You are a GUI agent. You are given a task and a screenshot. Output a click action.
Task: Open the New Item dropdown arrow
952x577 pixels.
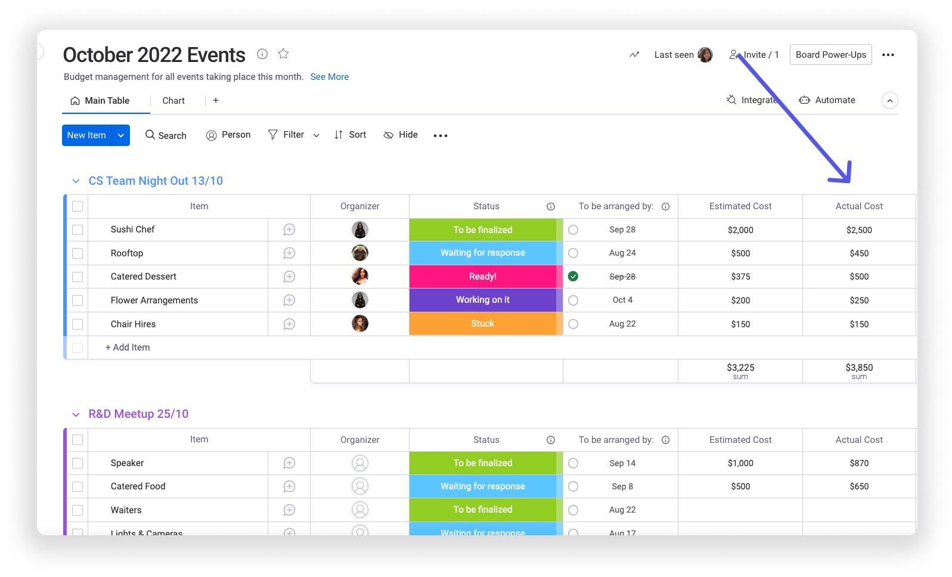tap(121, 135)
